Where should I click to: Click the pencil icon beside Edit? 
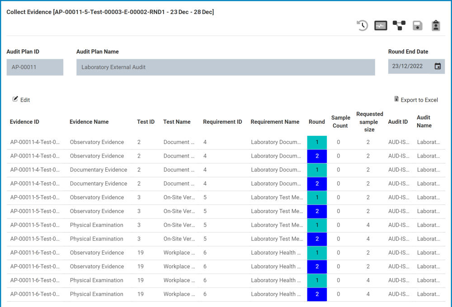click(15, 99)
